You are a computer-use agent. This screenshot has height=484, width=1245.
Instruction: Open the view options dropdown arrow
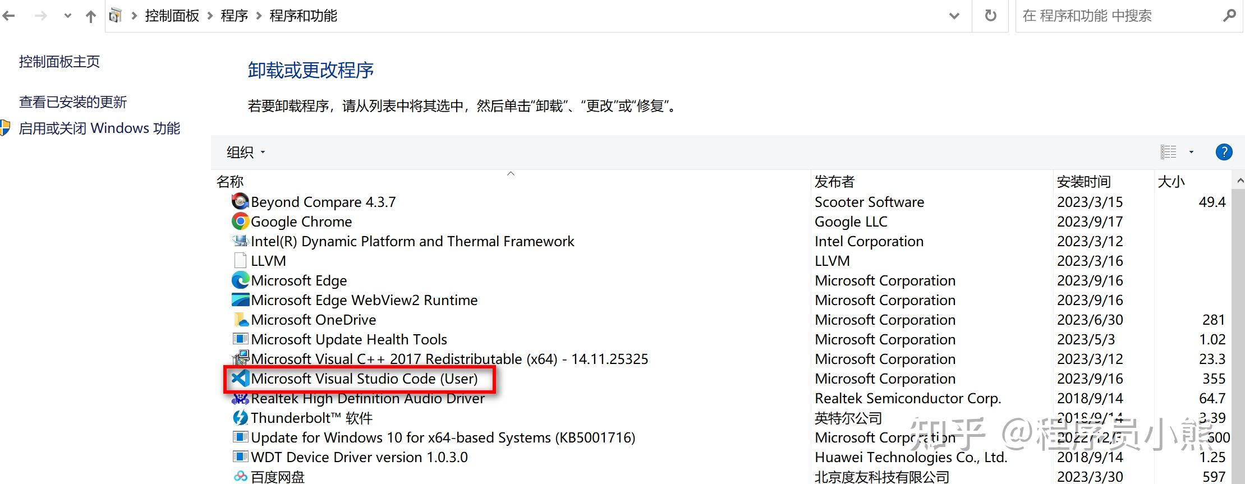point(1191,152)
